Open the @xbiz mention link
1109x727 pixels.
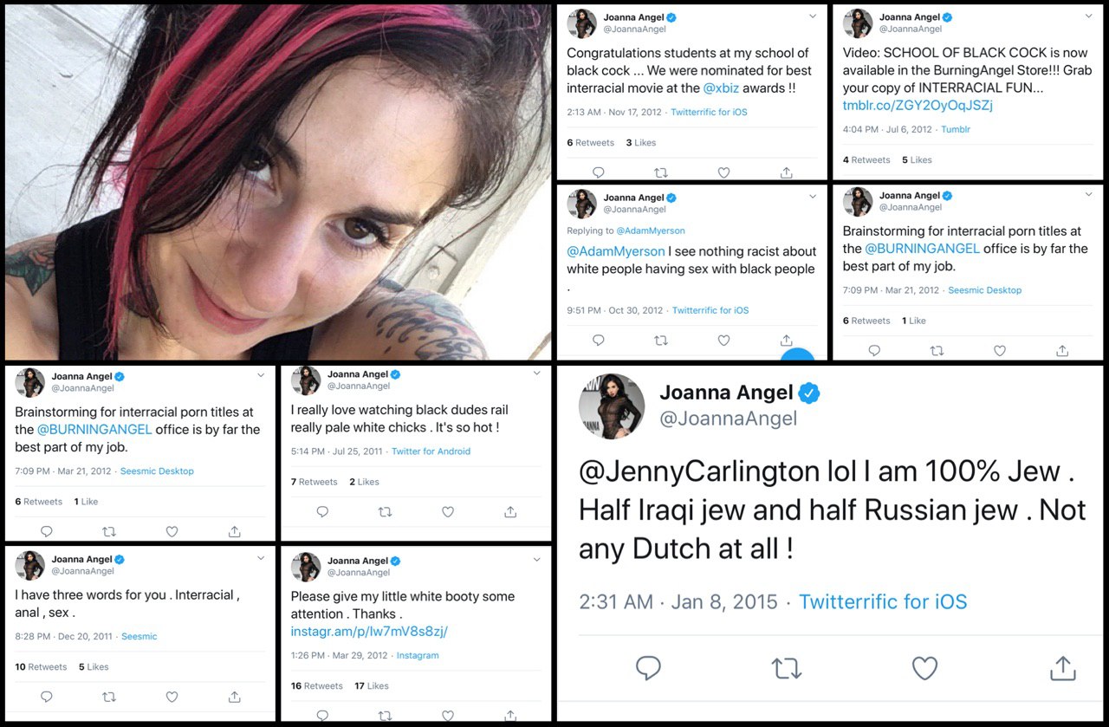tap(721, 88)
